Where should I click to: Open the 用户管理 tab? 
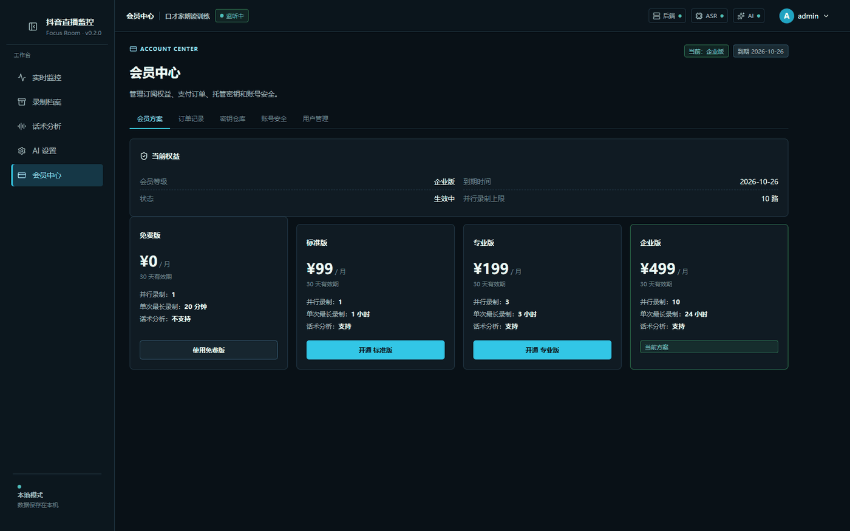[x=316, y=119]
